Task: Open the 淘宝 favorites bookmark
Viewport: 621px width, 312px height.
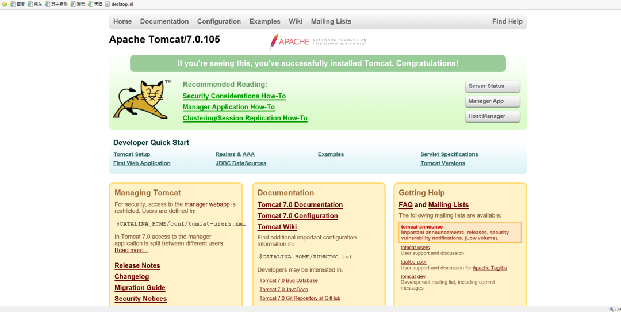Action: (x=78, y=5)
